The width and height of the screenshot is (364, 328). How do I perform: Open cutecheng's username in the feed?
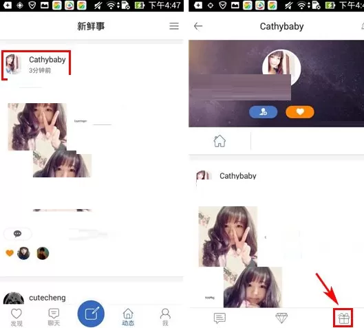(x=47, y=298)
